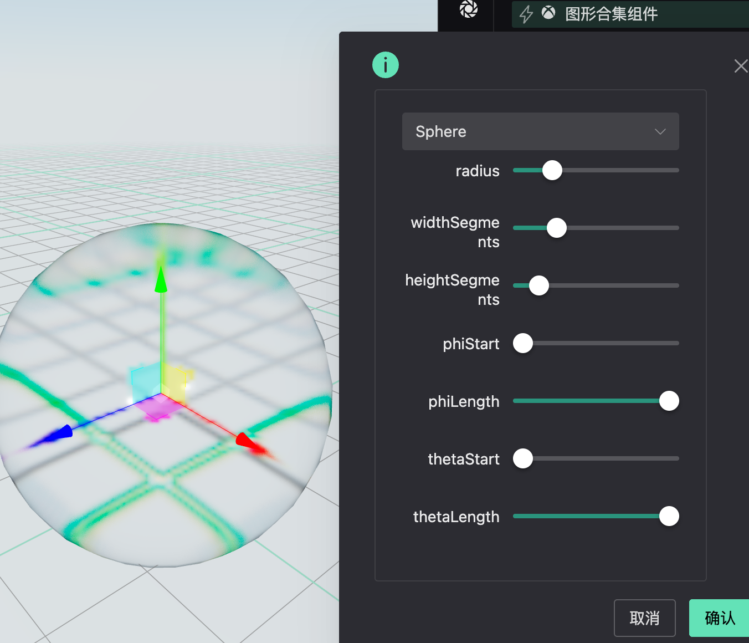Open the 图形合集组件 tab

tap(611, 14)
